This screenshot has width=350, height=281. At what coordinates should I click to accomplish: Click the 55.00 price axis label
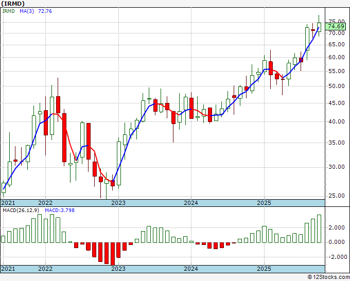click(337, 71)
